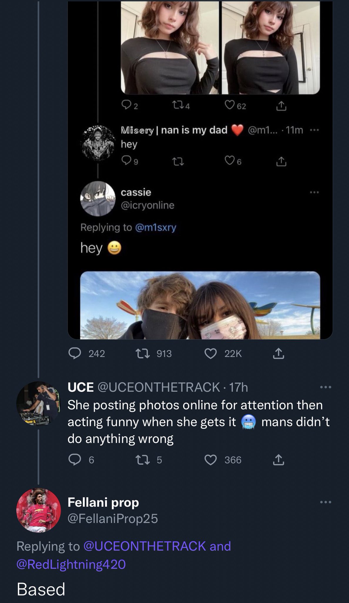349x603 pixels.
Task: Open UCE display name profile
Action: tap(80, 387)
